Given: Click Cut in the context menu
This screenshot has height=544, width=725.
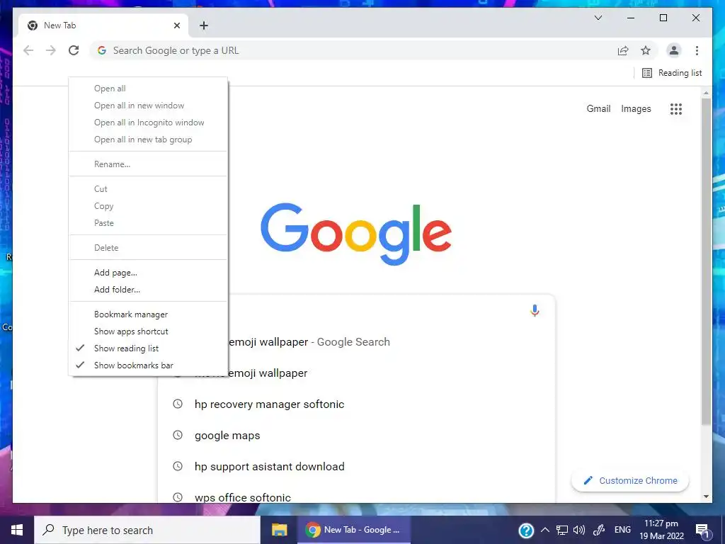Looking at the screenshot, I should 148,189.
